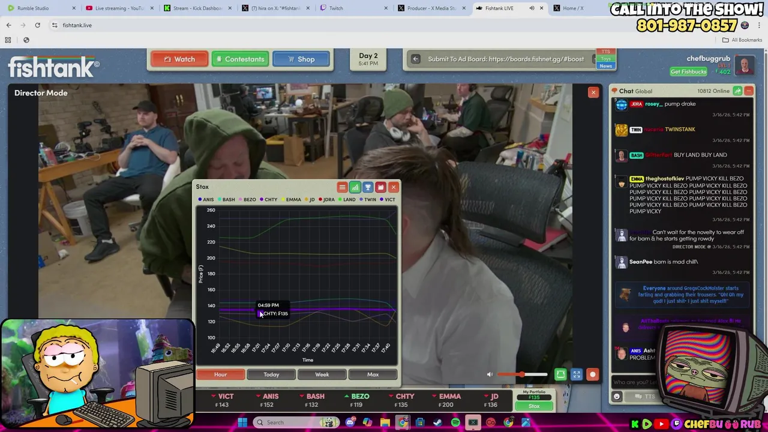Click the fishtank logo
768x432 pixels.
(54, 67)
